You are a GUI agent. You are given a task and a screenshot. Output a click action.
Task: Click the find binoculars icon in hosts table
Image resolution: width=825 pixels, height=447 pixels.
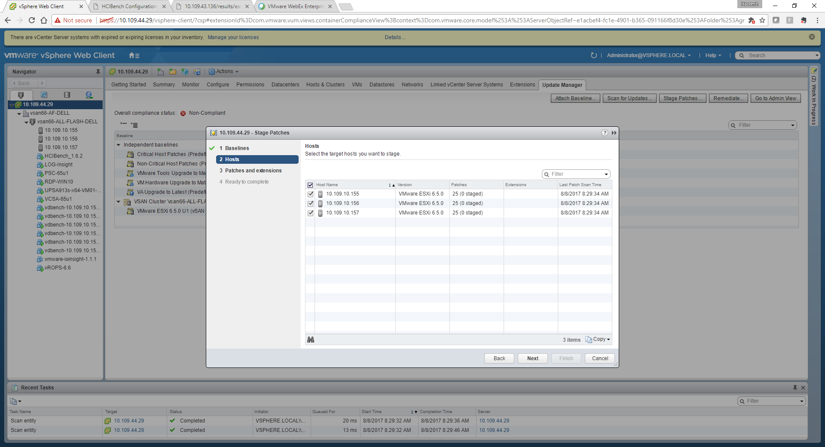click(311, 340)
